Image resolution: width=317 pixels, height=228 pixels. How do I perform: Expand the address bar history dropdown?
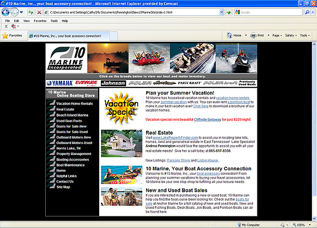point(222,12)
